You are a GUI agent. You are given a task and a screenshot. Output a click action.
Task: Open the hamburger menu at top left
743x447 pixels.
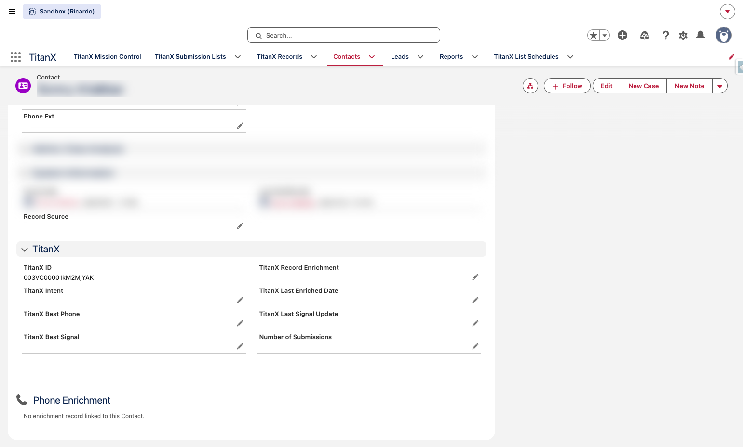click(12, 12)
